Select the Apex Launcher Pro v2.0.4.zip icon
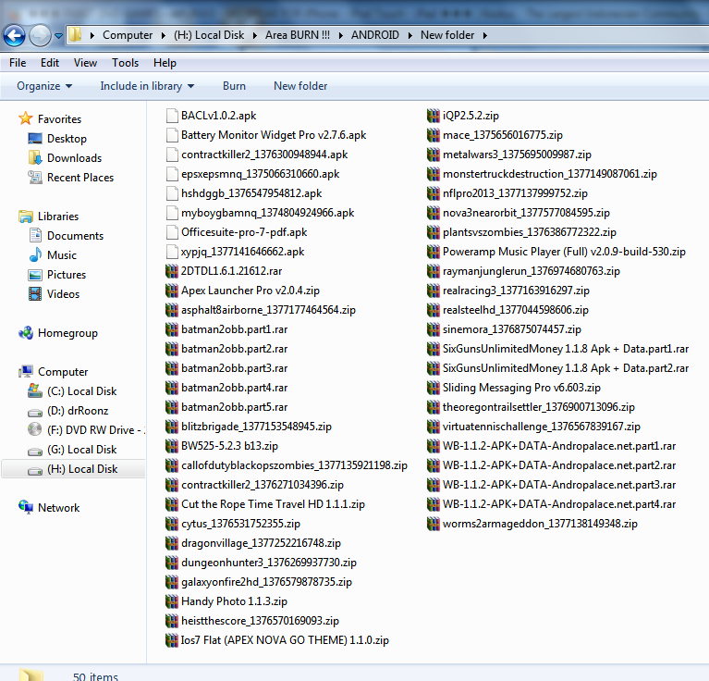This screenshot has width=709, height=681. point(172,291)
